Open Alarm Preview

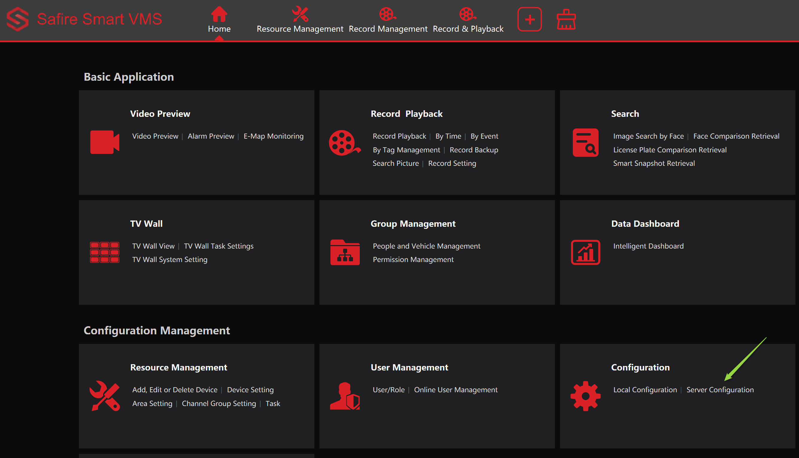[211, 136]
